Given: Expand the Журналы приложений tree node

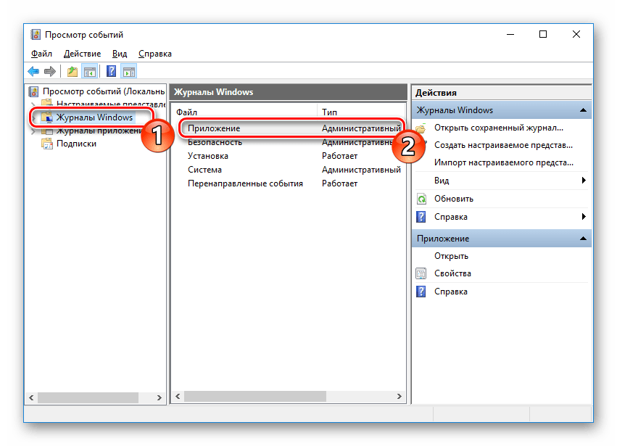Looking at the screenshot, I should (x=33, y=131).
